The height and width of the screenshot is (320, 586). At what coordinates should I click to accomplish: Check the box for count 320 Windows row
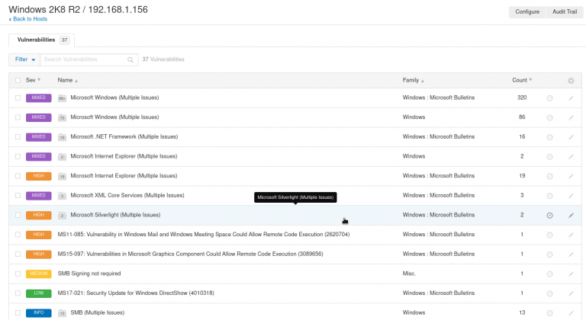[18, 98]
